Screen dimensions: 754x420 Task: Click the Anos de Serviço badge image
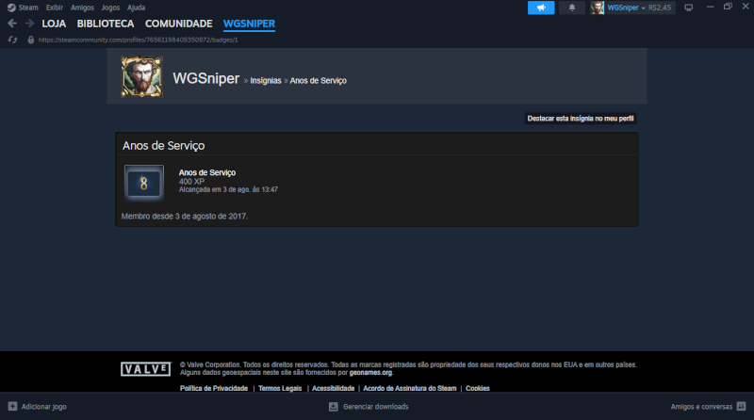(144, 182)
